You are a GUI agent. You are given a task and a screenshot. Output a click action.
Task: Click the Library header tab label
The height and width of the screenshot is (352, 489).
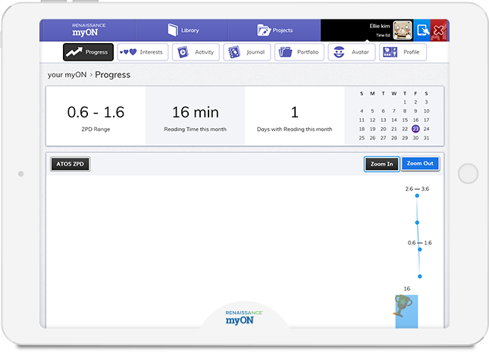[x=190, y=30]
